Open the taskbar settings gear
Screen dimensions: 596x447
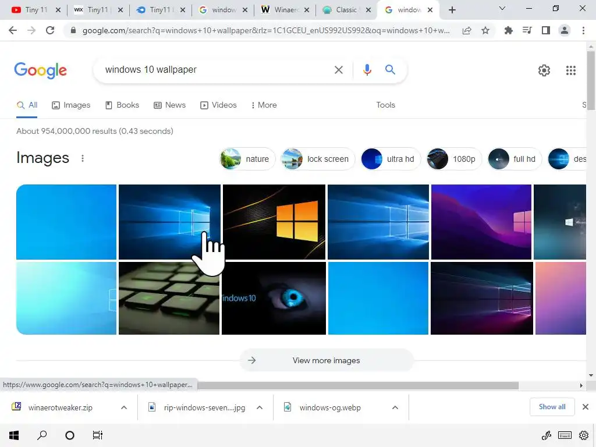[x=583, y=435]
